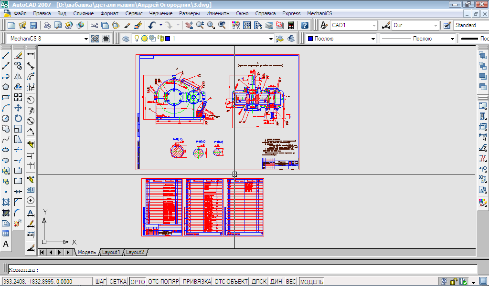Toggle ПРИВЯЗКА object snap

coord(197,282)
